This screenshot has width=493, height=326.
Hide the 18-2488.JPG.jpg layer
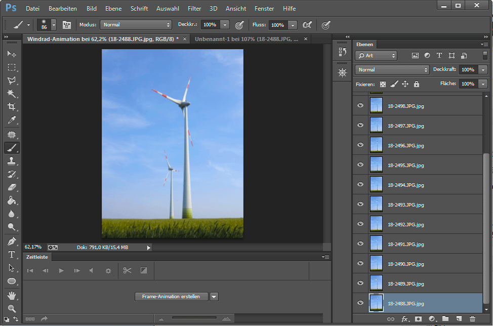360,303
